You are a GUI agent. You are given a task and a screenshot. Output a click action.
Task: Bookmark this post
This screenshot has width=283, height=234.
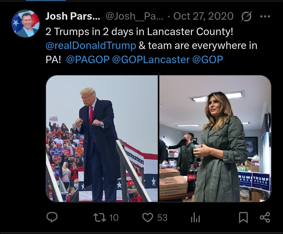[x=243, y=217]
